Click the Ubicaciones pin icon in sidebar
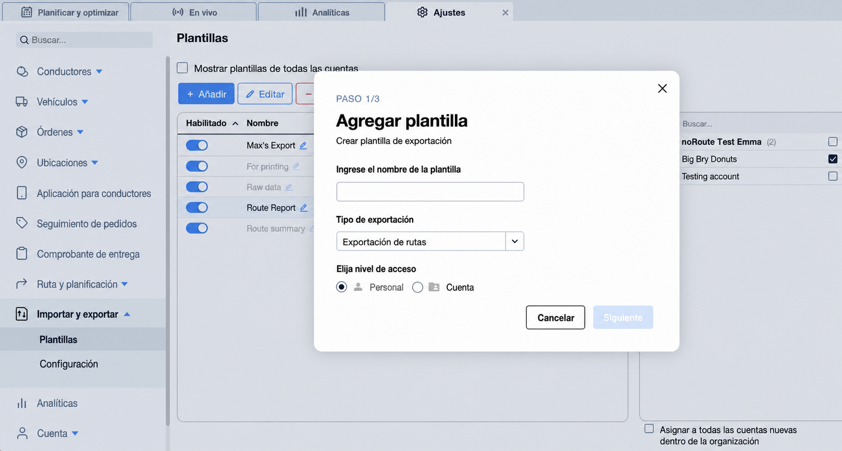The height and width of the screenshot is (451, 842). tap(22, 162)
